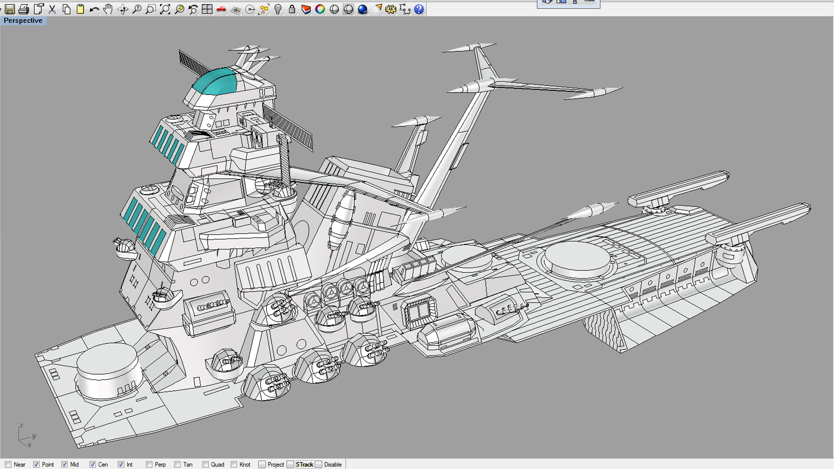Uncheck the Cen object snap

pos(93,464)
